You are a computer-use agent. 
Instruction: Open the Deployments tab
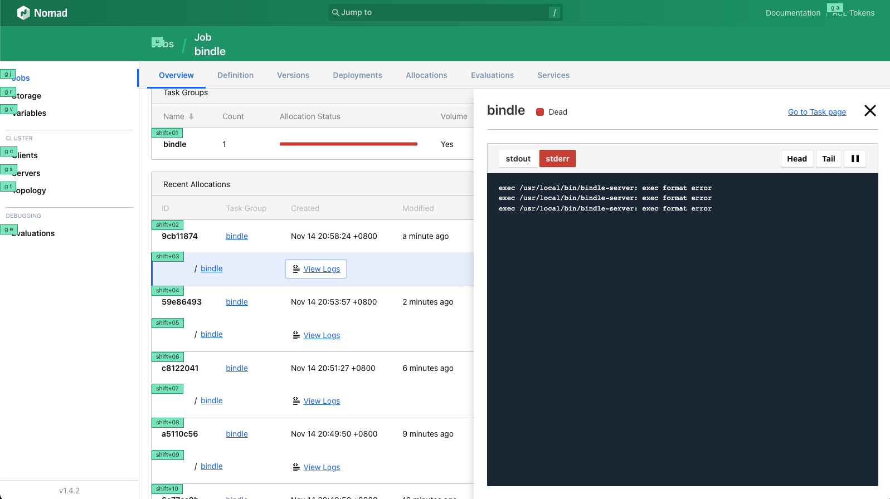[357, 75]
